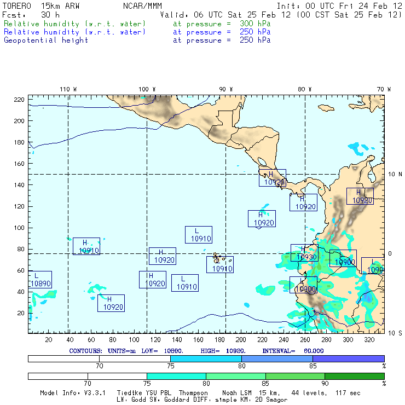Select the "Fcst: 30 h" forecast hour text

click(x=31, y=15)
